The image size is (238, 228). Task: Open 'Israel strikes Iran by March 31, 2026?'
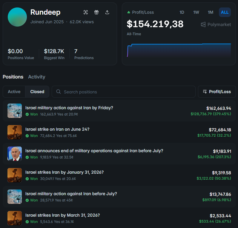click(x=63, y=215)
